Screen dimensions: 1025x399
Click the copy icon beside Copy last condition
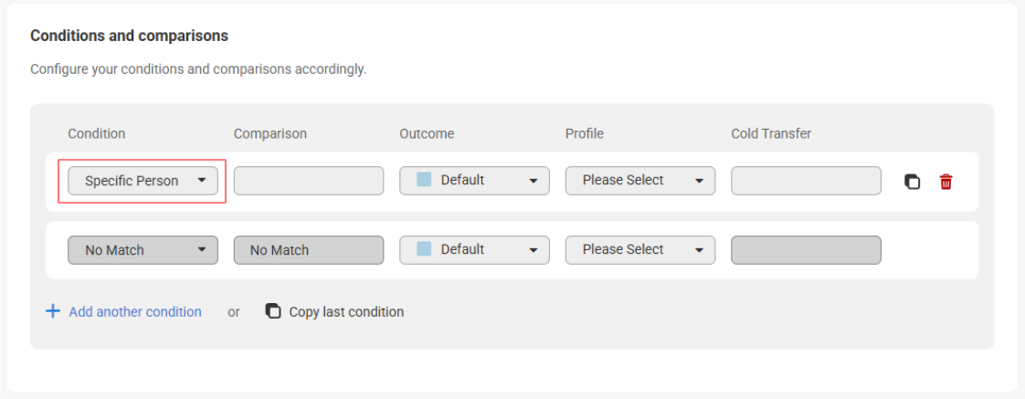273,311
